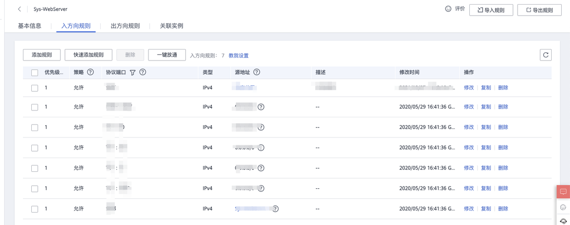The height and width of the screenshot is (225, 570).
Task: Select the checkbox of the sixth rule row
Action: 34,189
